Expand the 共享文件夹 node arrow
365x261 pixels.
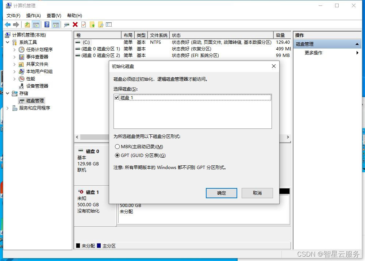(15, 64)
